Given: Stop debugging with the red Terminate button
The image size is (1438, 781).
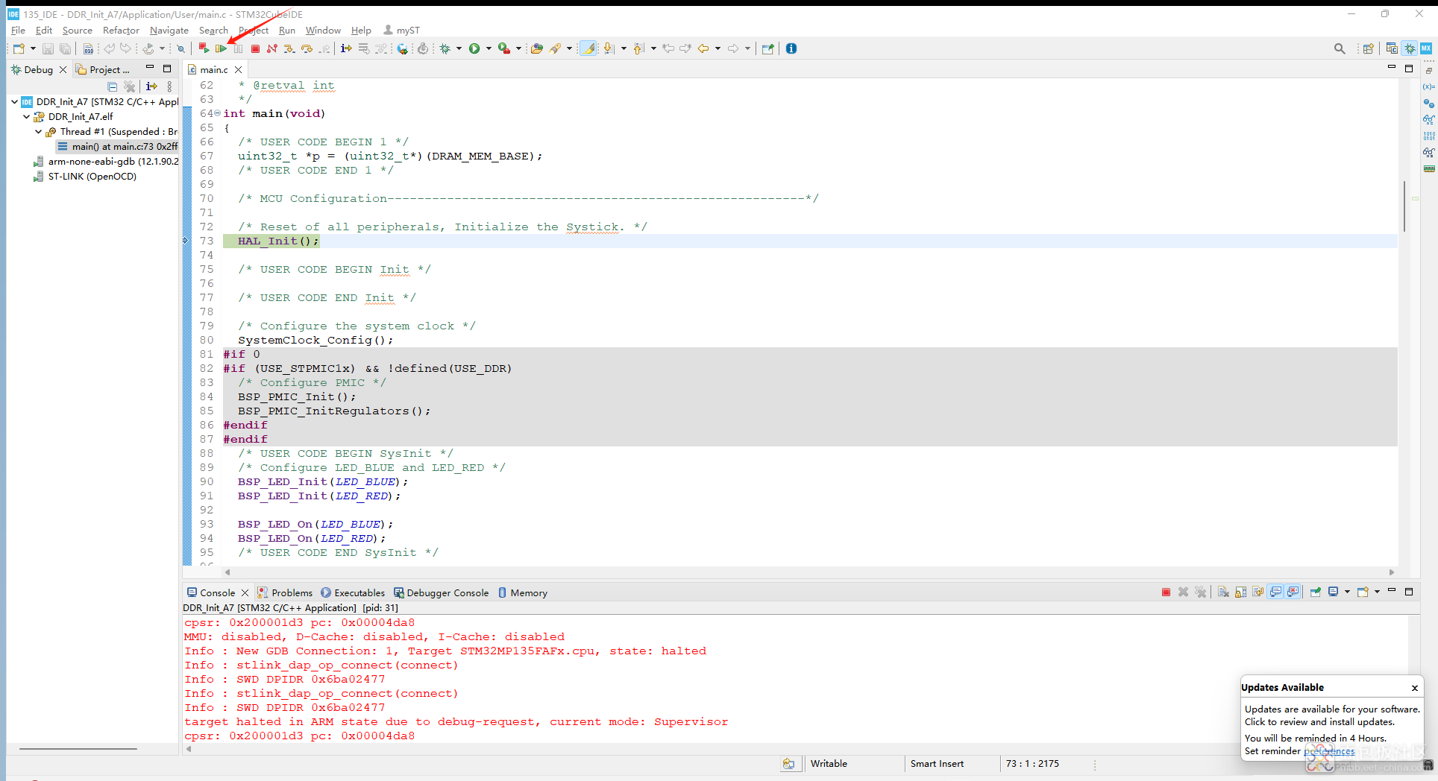Looking at the screenshot, I should point(255,48).
